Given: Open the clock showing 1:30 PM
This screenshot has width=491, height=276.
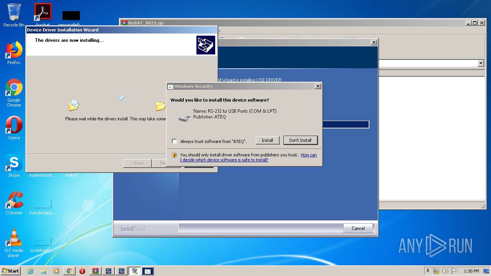Looking at the screenshot, I should 471,271.
